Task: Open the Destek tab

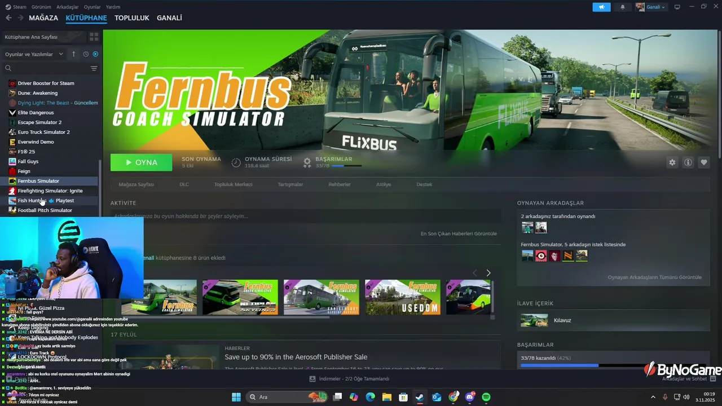Action: pos(424,184)
